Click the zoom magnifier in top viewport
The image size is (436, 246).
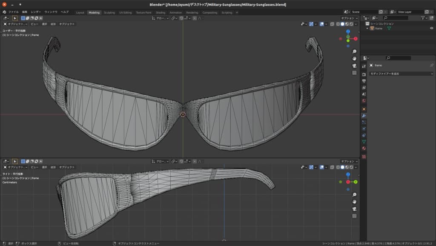pos(354,51)
